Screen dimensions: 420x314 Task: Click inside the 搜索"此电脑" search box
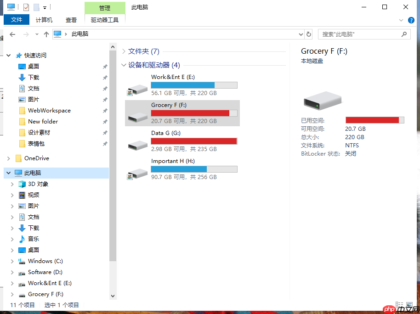click(358, 34)
